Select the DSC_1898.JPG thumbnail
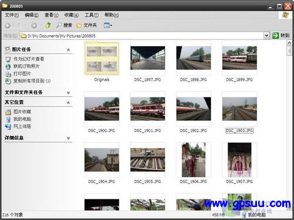Viewport: 294px width, 220px height. (x=193, y=58)
